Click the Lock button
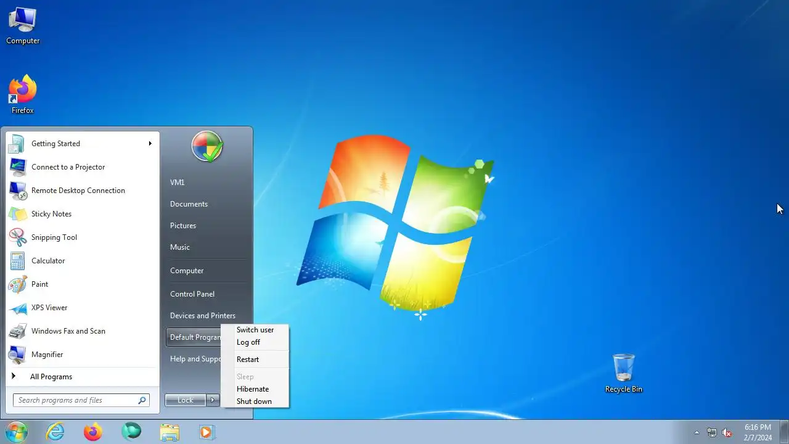 click(x=186, y=400)
